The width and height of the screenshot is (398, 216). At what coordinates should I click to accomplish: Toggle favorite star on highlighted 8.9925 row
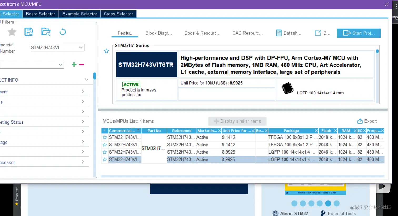105,159
